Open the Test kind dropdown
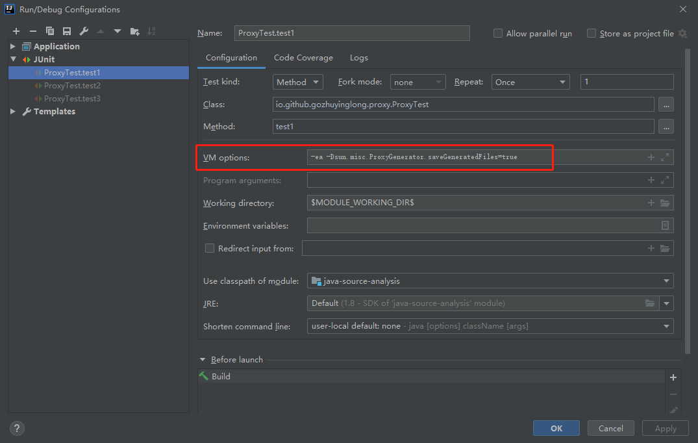The image size is (698, 443). [298, 82]
